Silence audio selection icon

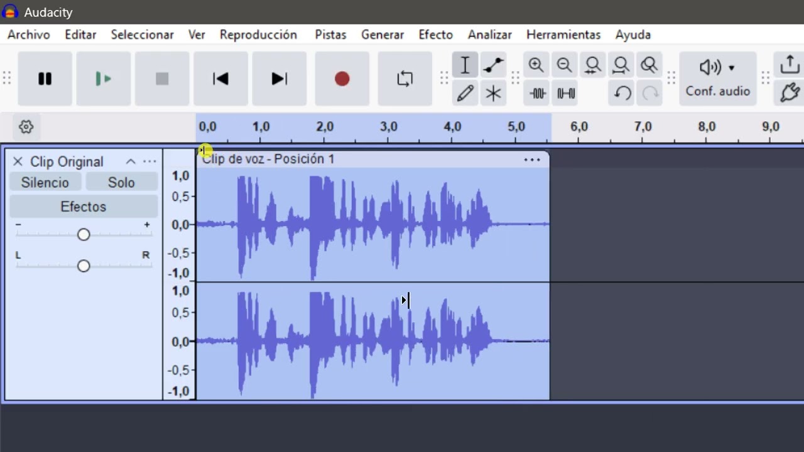[x=566, y=94]
